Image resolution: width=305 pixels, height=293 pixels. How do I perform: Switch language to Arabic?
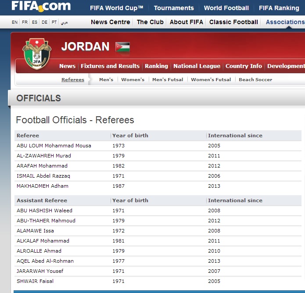click(x=65, y=22)
